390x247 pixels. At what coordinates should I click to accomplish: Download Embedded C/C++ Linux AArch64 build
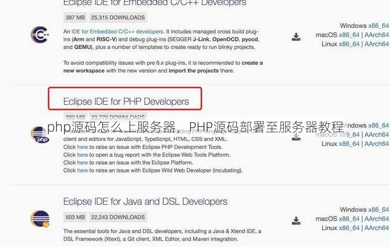click(x=376, y=44)
